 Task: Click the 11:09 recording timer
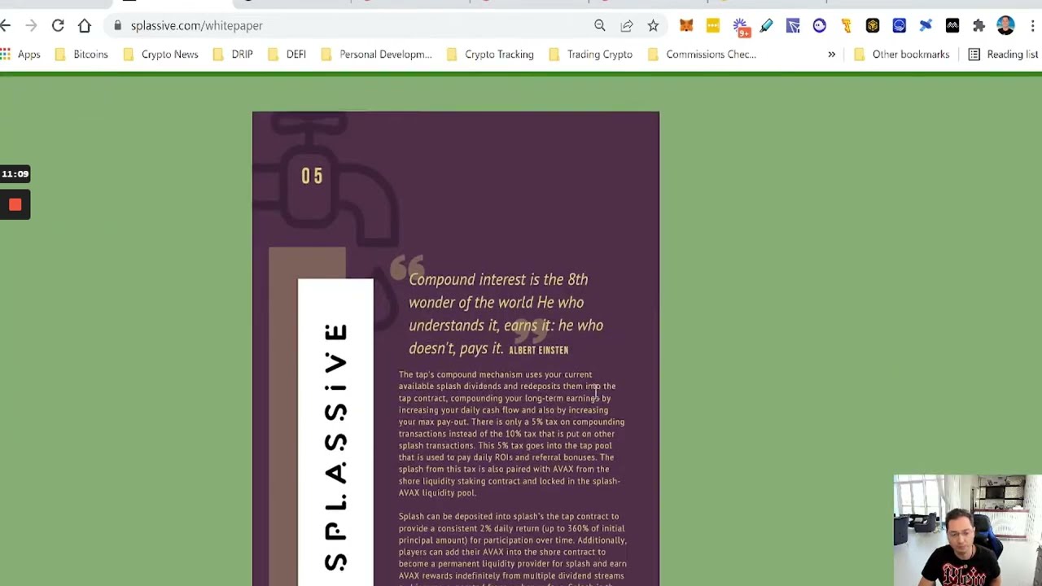coord(15,173)
